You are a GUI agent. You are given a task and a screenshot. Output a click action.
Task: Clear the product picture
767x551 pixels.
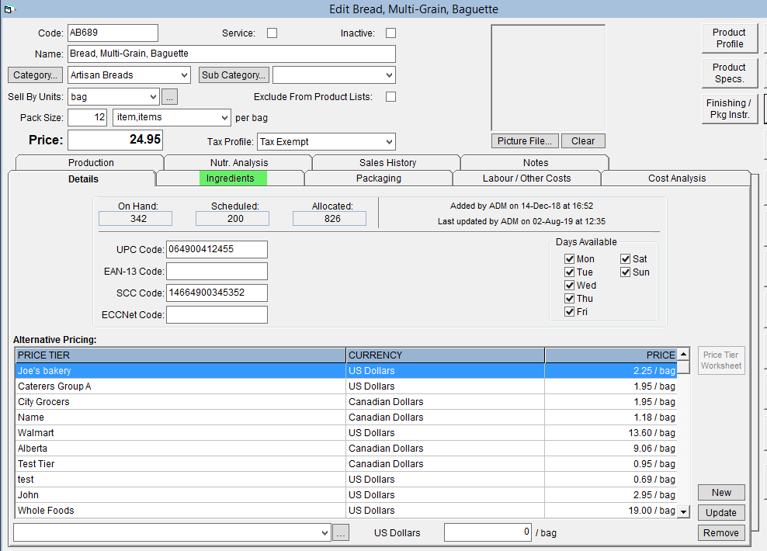(x=583, y=140)
